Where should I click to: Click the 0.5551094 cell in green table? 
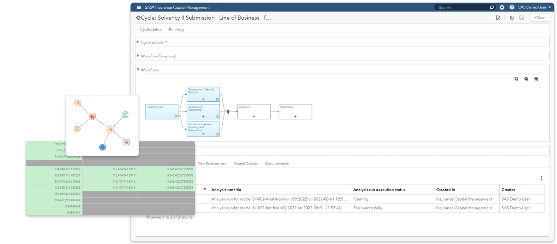point(54,212)
